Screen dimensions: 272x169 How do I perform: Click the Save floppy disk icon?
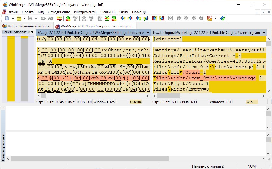(30, 18)
